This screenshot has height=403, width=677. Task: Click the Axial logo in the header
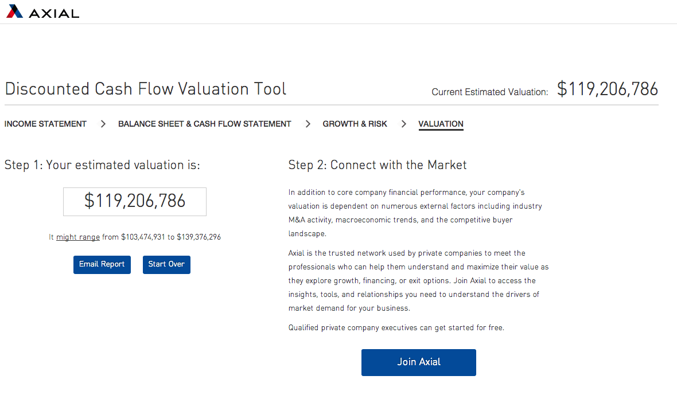43,11
